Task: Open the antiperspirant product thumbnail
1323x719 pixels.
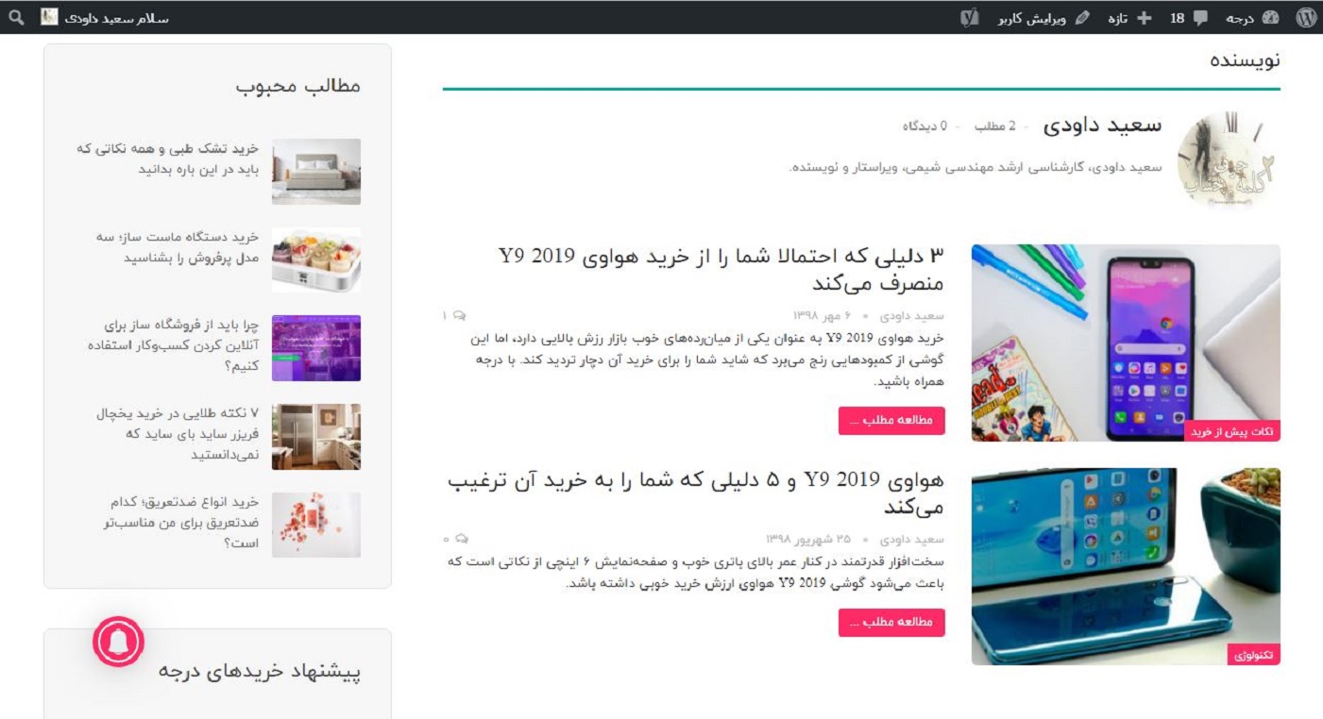Action: (x=316, y=525)
